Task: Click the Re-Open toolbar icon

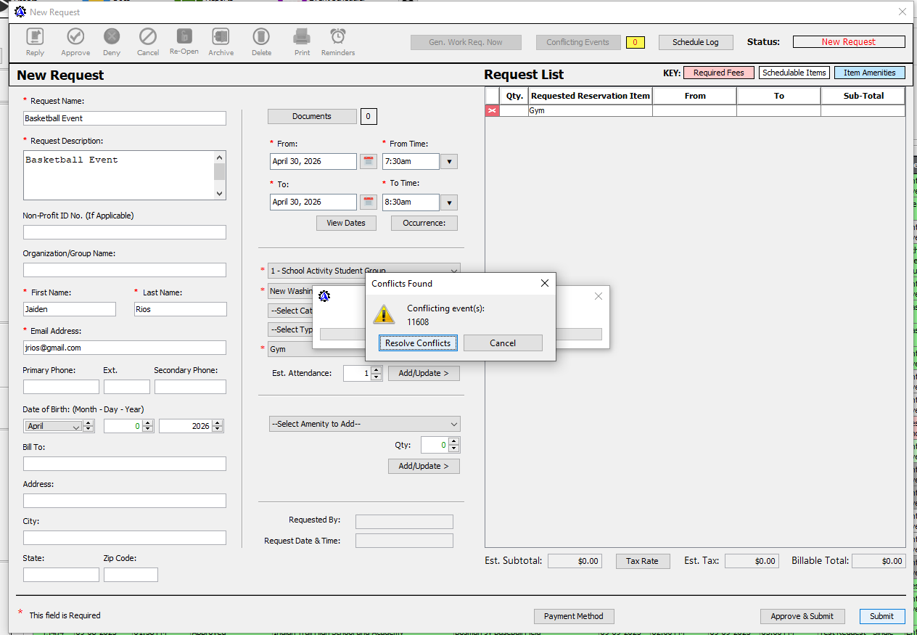Action: coord(184,37)
